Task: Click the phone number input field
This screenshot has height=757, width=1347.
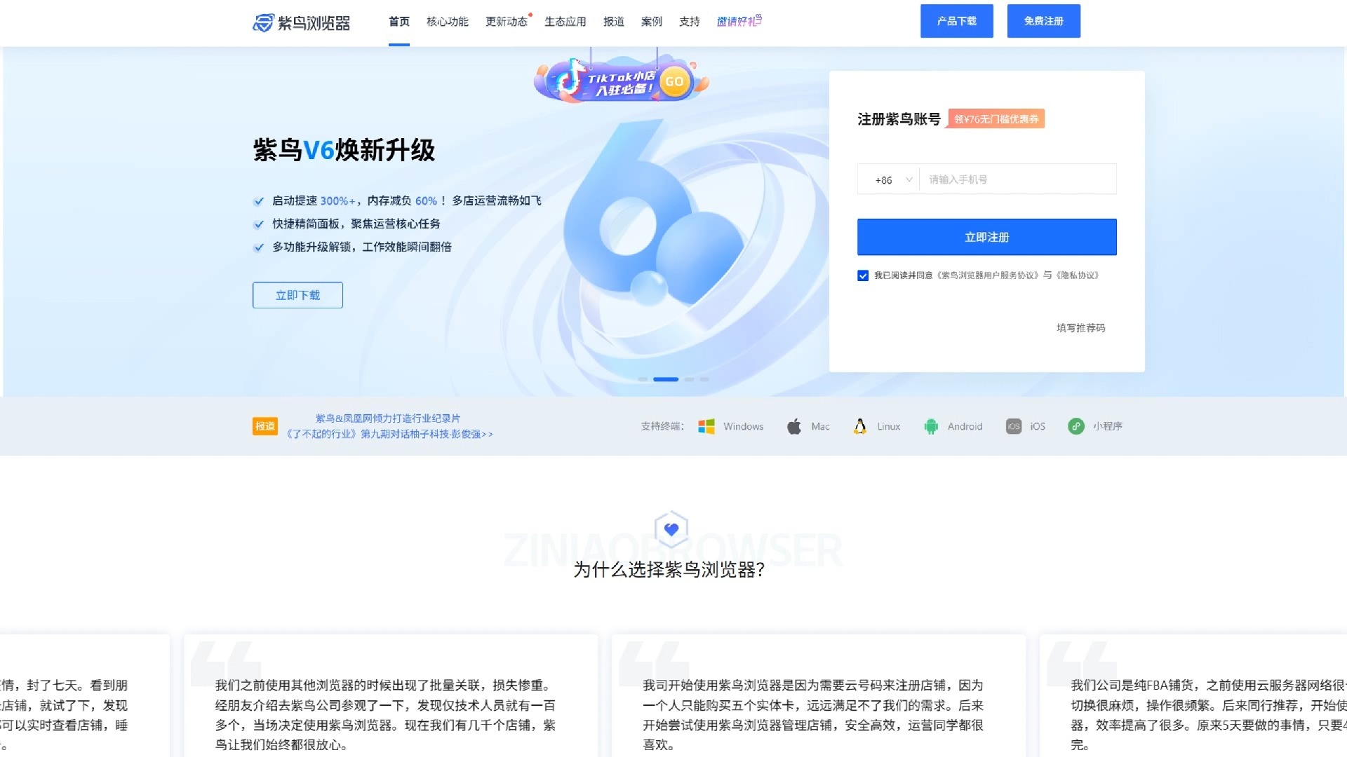Action: coord(1017,179)
